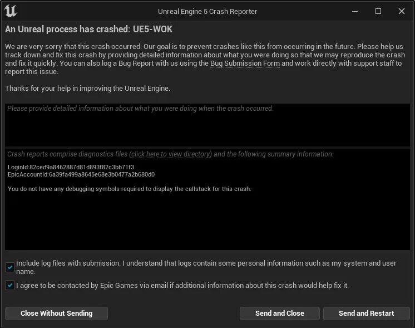Click empty area of crash summary panel
The image size is (415, 328).
(207, 223)
